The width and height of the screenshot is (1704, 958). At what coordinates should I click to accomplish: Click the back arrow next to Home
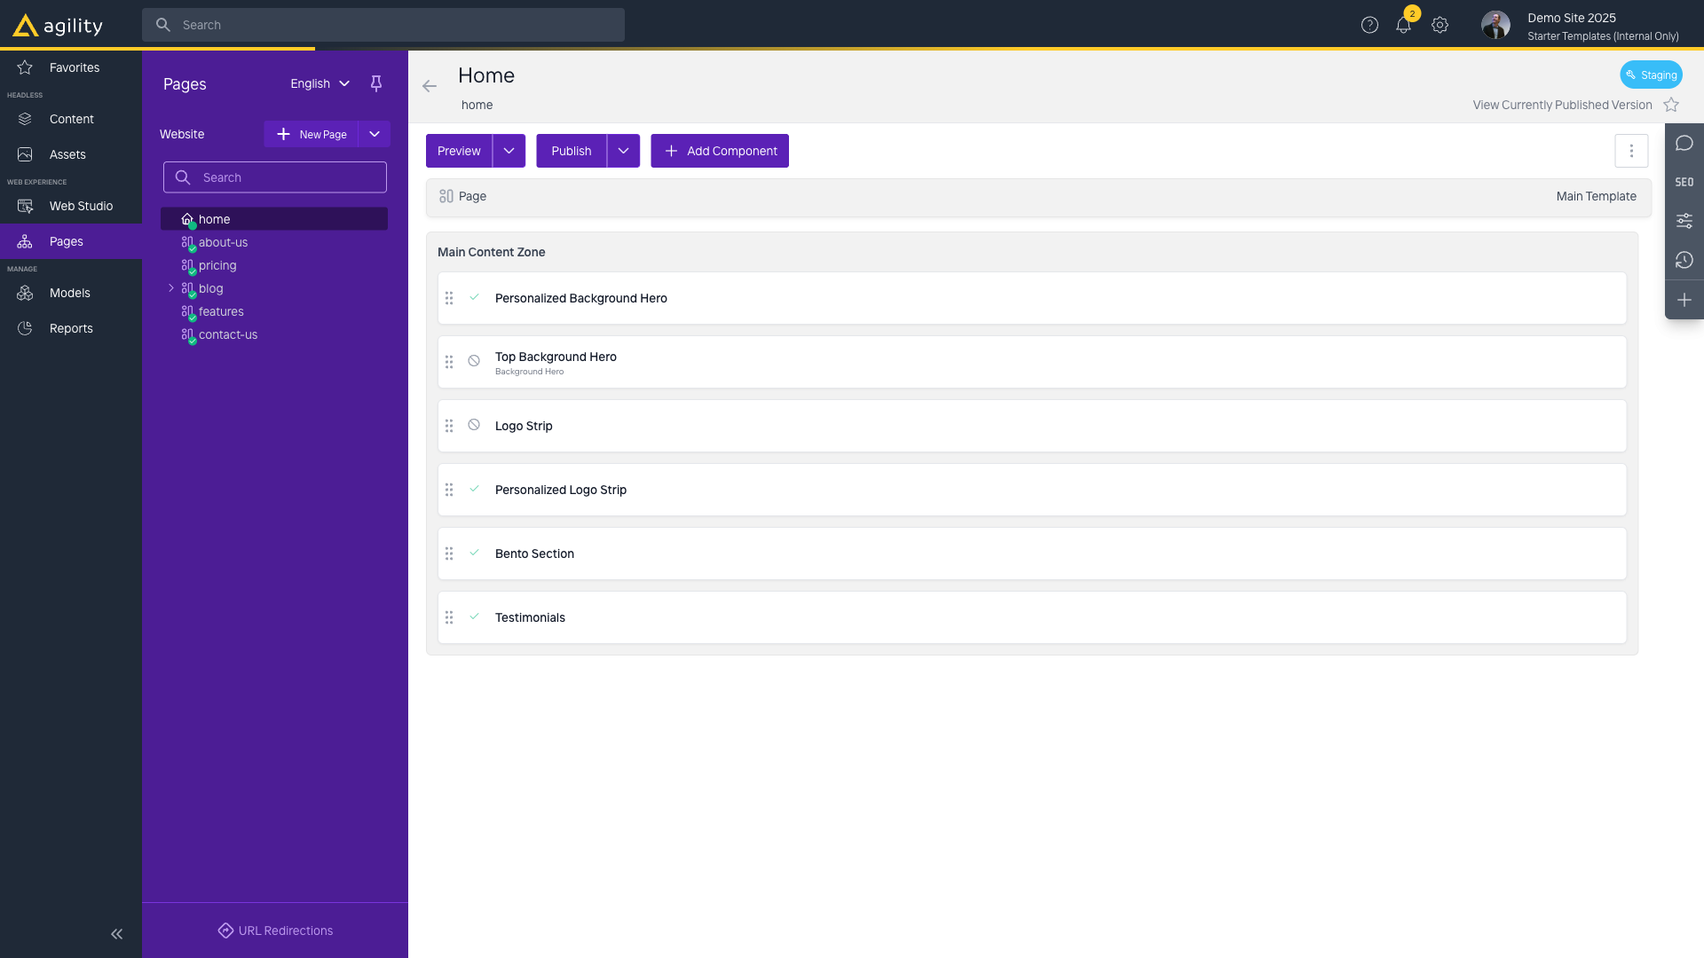click(x=430, y=86)
